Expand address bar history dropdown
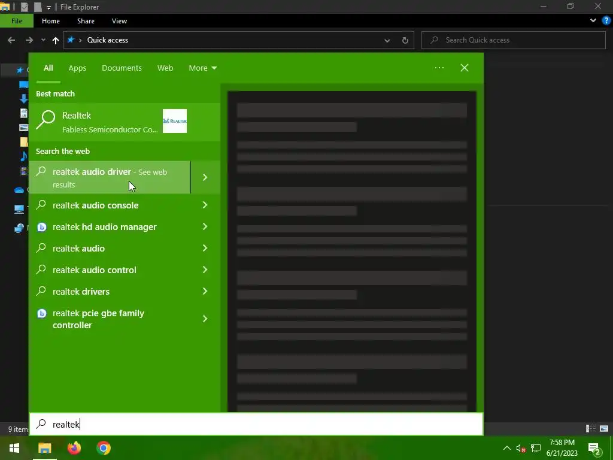The image size is (613, 460). pyautogui.click(x=387, y=40)
